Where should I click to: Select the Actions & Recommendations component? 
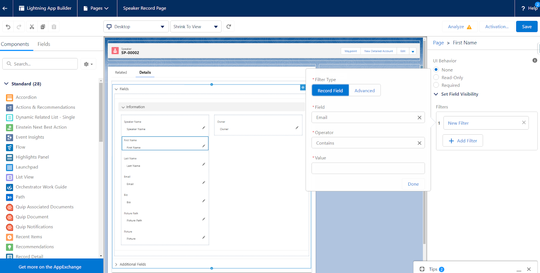(45, 107)
